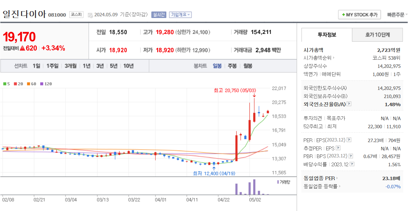Toggle the 실시간 badge

click(x=159, y=15)
